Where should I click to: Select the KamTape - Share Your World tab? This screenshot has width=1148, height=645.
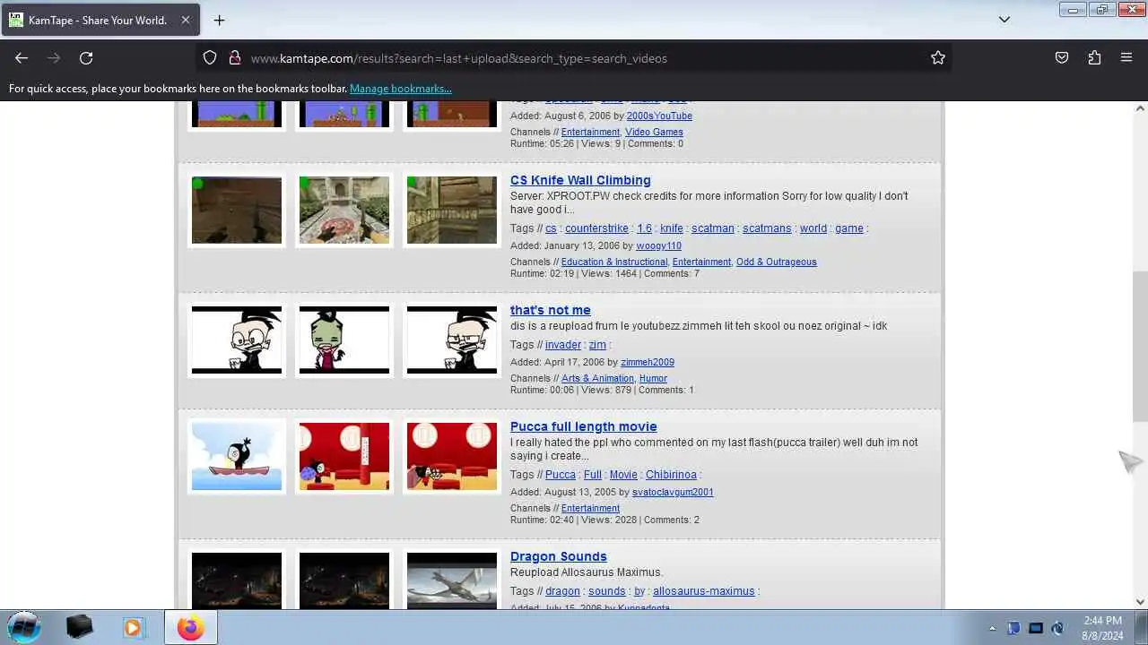tap(100, 20)
